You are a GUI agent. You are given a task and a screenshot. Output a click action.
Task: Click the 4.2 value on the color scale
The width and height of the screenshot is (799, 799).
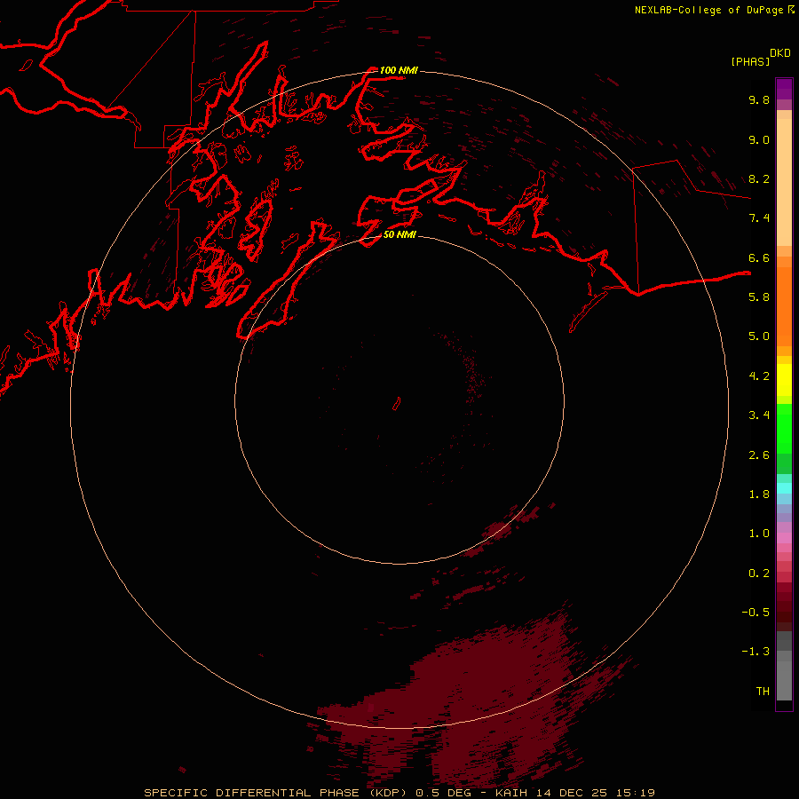pyautogui.click(x=759, y=376)
